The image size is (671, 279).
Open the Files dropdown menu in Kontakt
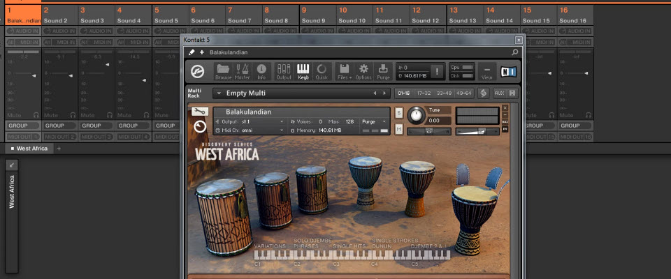pyautogui.click(x=345, y=71)
